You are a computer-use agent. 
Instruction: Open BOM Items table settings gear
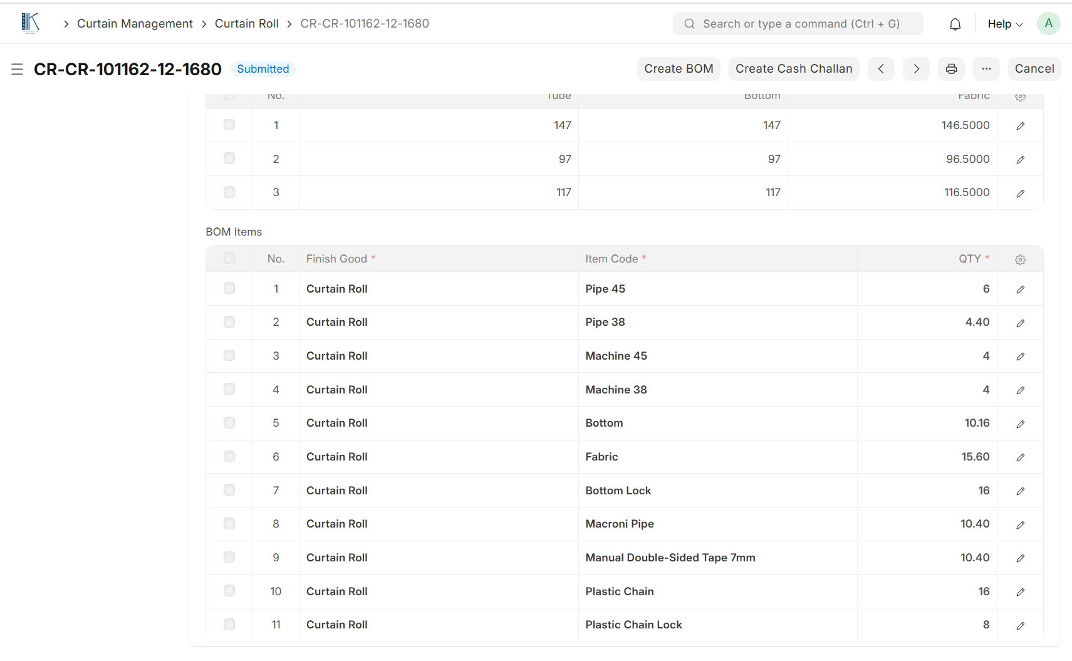[1020, 259]
